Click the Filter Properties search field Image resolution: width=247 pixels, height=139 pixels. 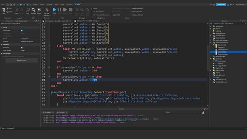tap(20, 24)
